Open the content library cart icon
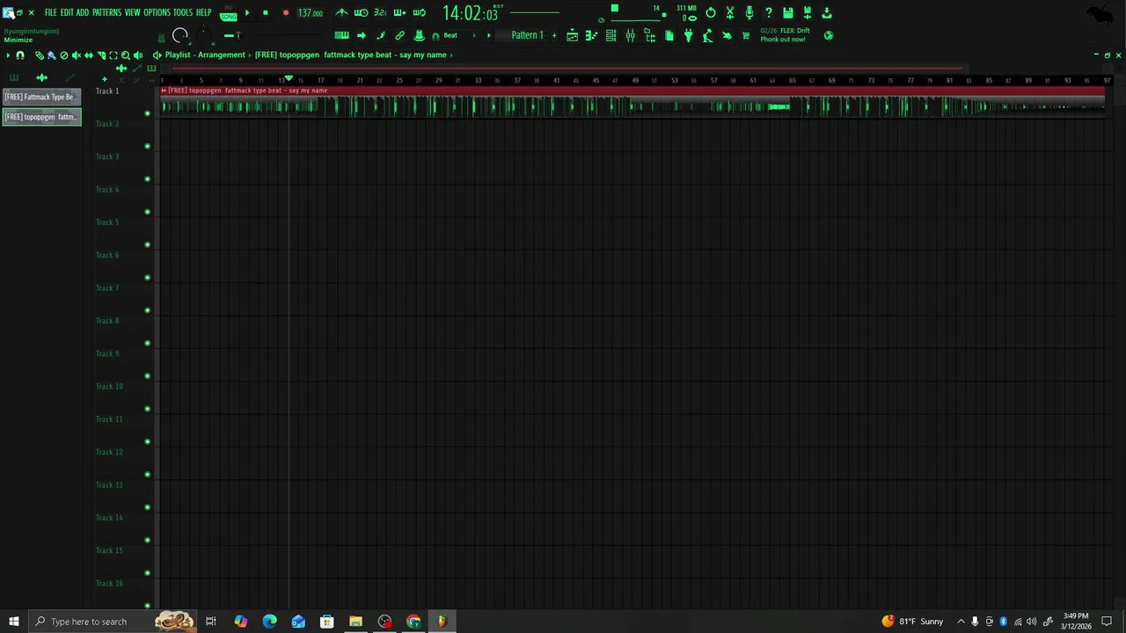This screenshot has width=1126, height=633. tap(746, 35)
